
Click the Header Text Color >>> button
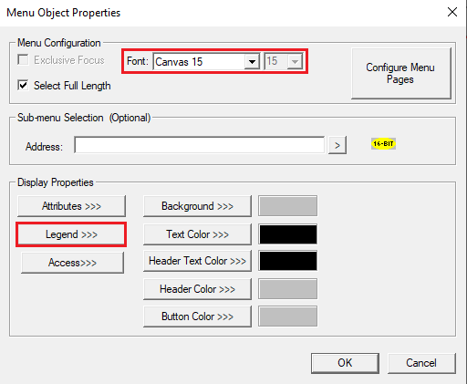197,261
